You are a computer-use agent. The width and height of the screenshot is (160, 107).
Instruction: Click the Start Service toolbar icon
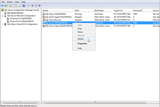[29, 6]
